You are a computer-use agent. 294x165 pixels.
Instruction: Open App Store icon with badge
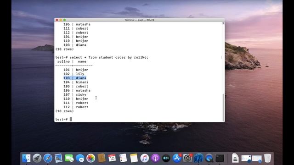click(x=177, y=158)
